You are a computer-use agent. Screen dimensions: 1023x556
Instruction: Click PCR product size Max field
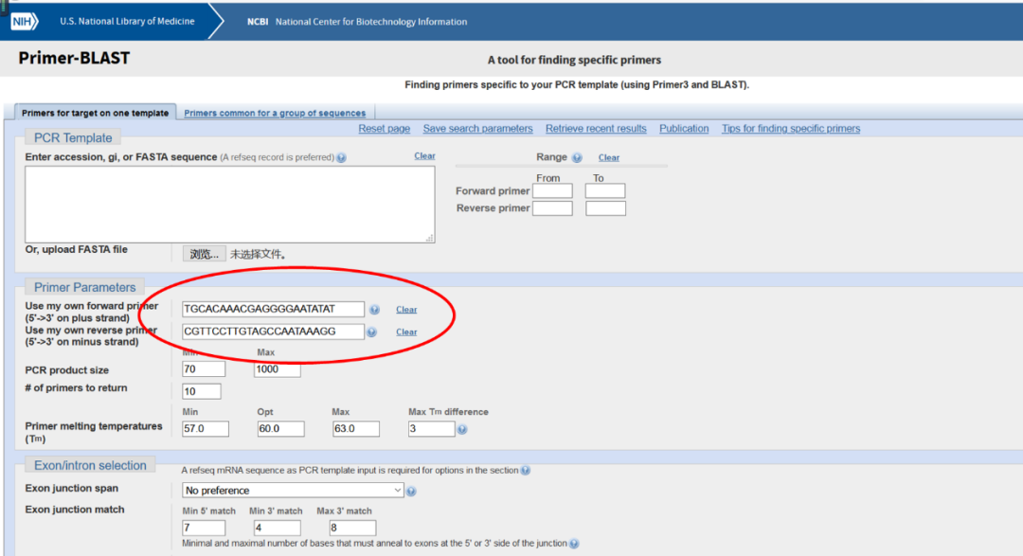[278, 369]
